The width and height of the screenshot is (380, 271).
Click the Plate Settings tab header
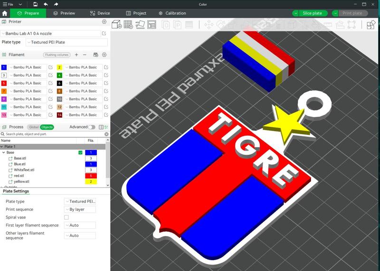click(16, 191)
